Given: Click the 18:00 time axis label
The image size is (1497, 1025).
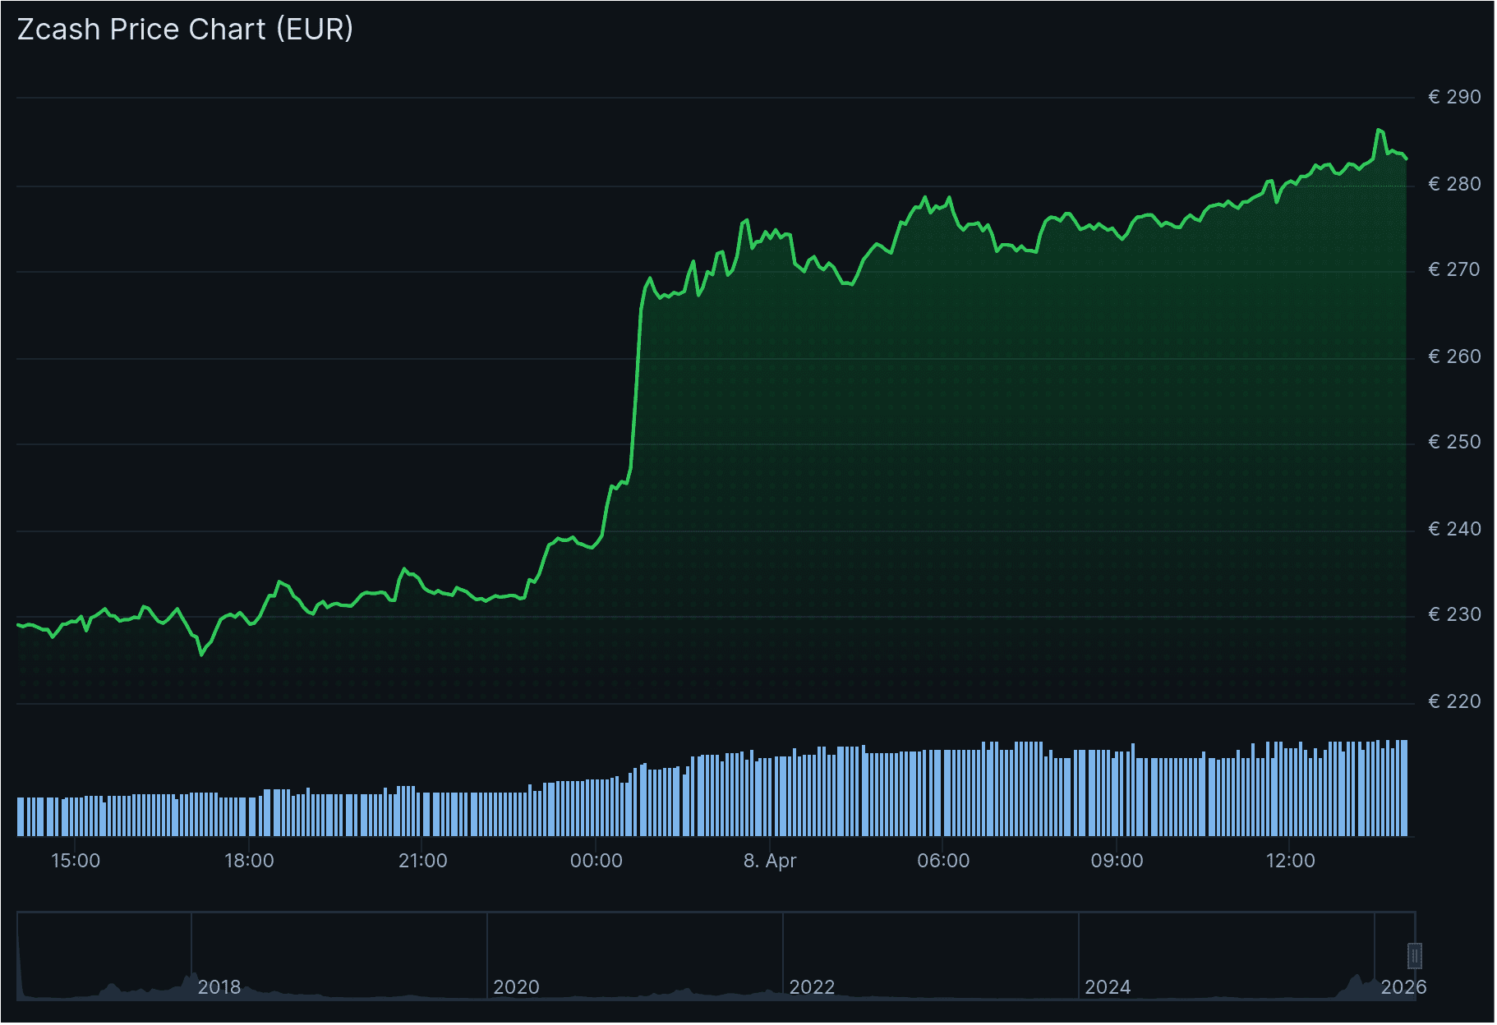Looking at the screenshot, I should [251, 861].
